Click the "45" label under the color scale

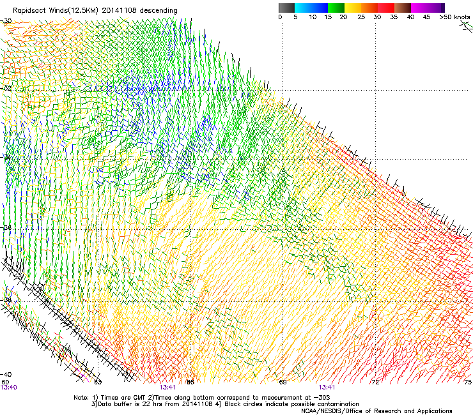pos(426,17)
